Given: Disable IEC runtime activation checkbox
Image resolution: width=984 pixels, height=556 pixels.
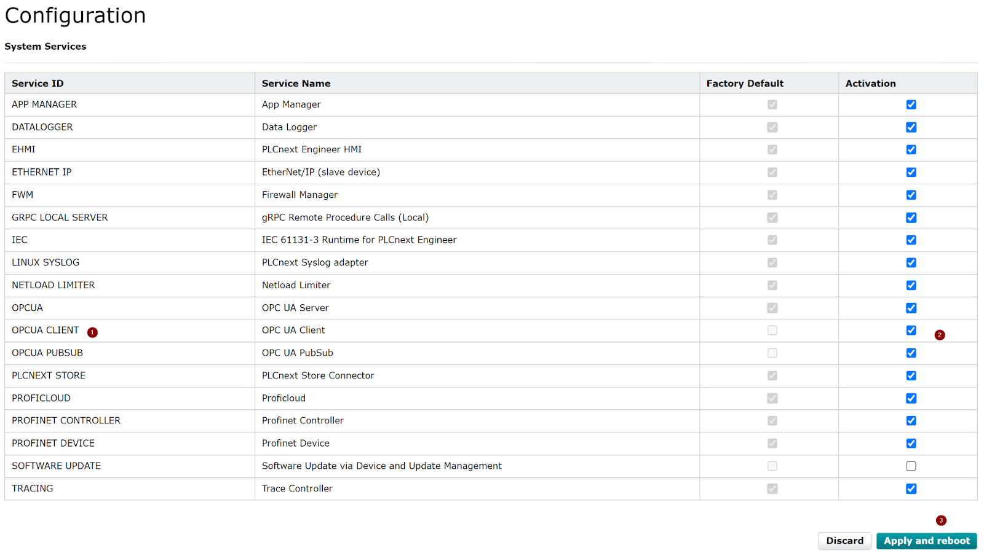Looking at the screenshot, I should click(x=911, y=240).
